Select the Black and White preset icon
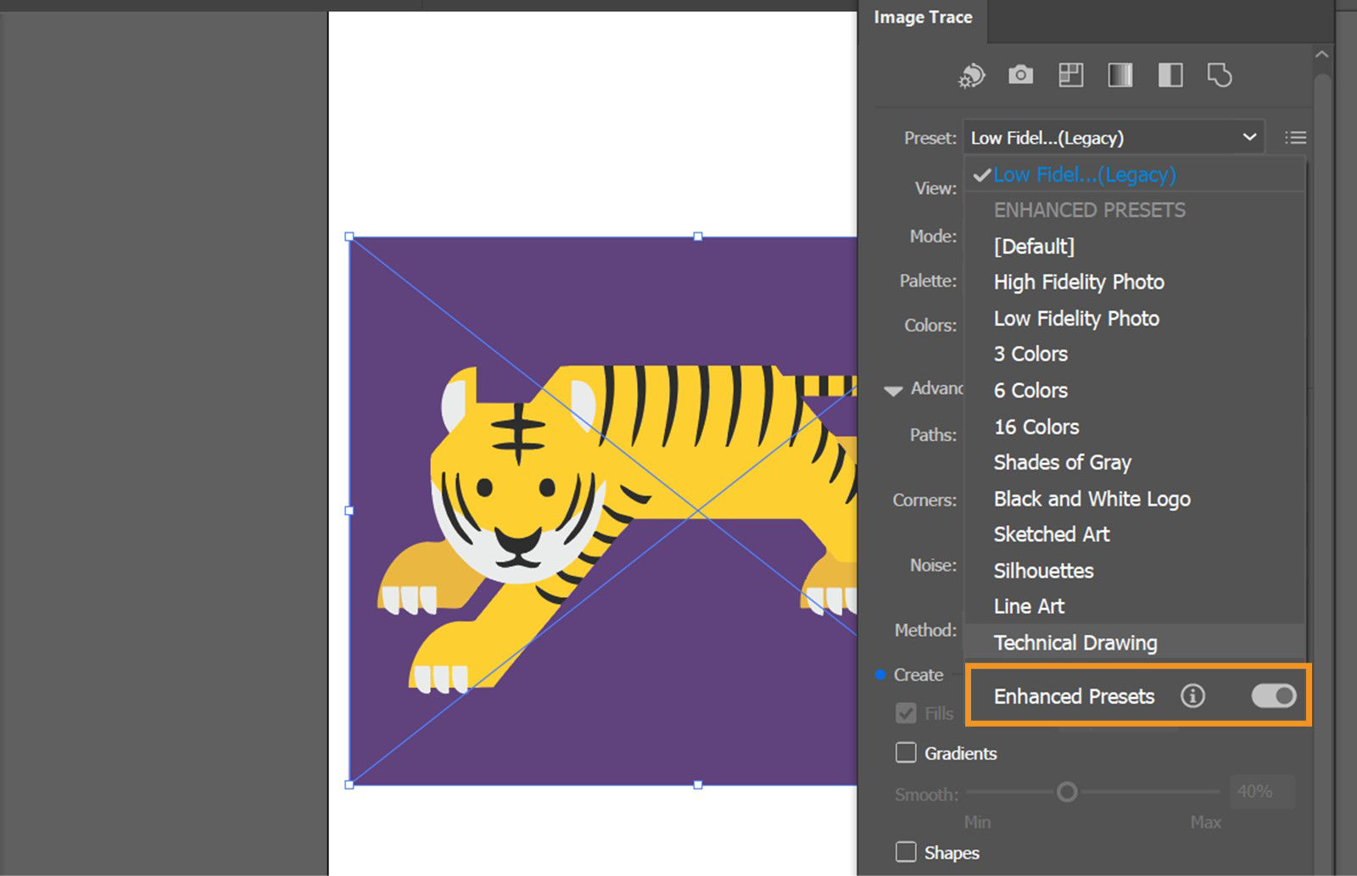Image resolution: width=1357 pixels, height=876 pixels. (1170, 75)
